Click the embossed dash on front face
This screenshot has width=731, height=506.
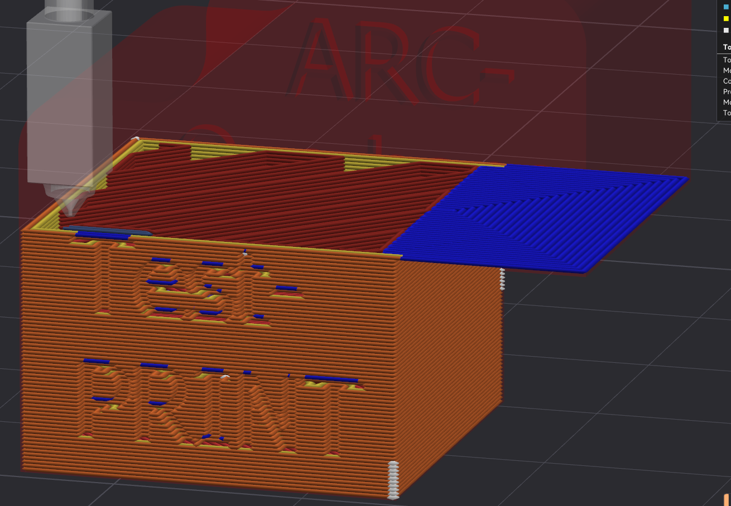tap(288, 291)
